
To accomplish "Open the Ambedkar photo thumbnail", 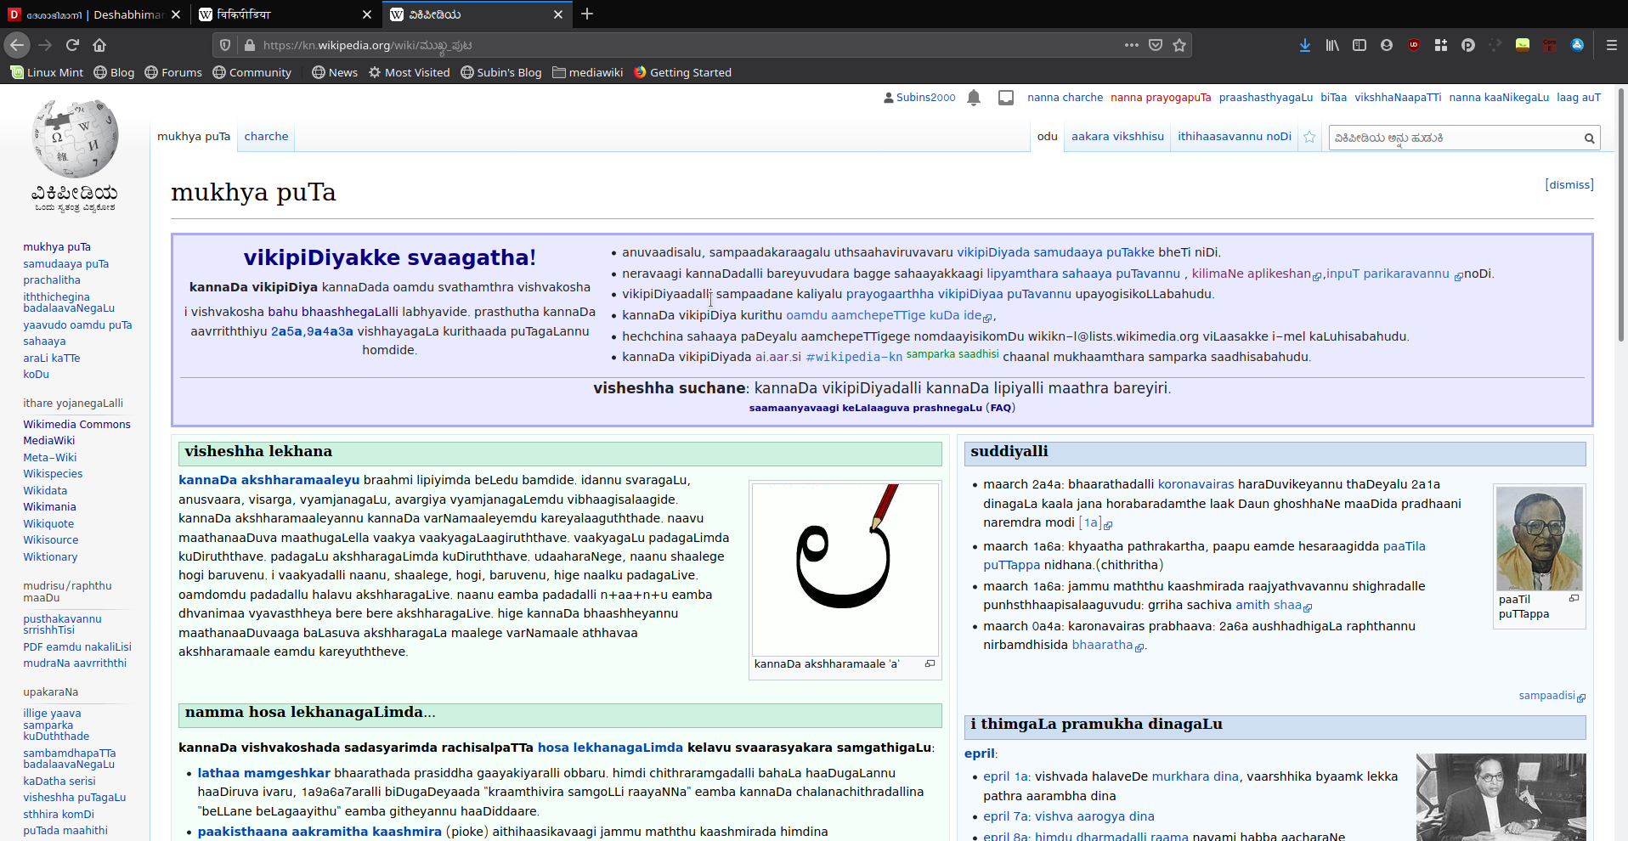I will tap(1501, 797).
